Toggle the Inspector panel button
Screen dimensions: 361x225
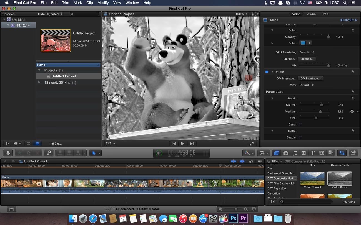coord(342,153)
